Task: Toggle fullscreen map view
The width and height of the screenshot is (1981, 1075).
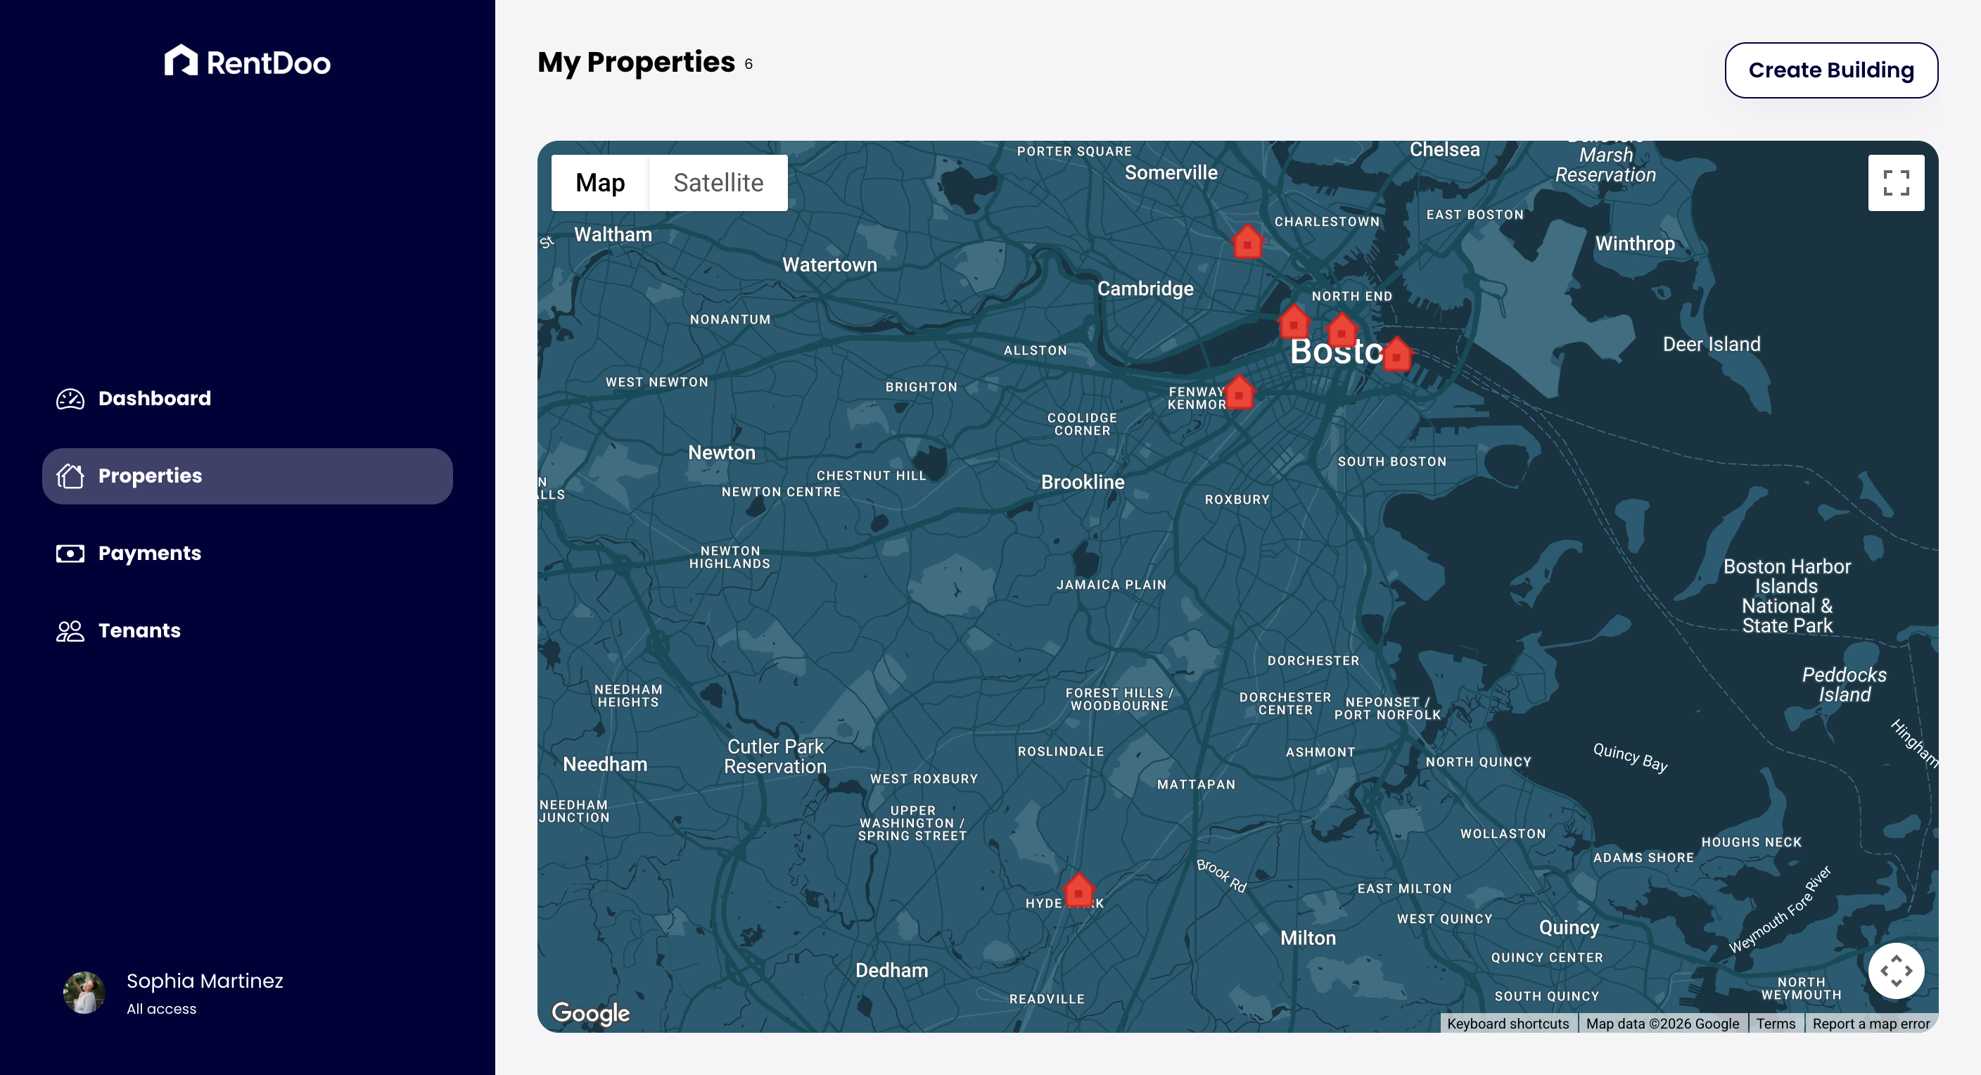Action: coord(1896,183)
